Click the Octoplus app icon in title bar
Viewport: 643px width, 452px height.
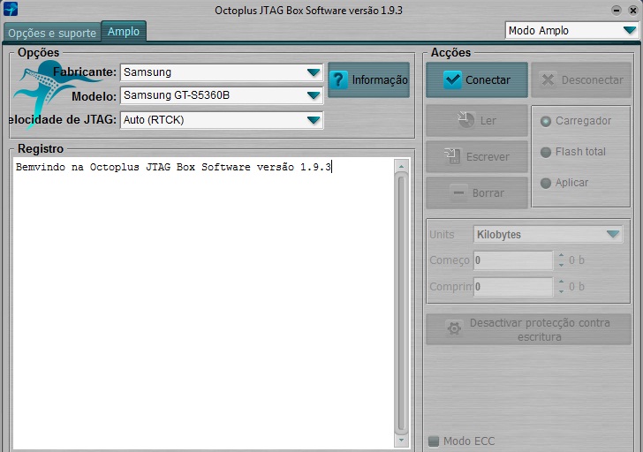click(11, 9)
